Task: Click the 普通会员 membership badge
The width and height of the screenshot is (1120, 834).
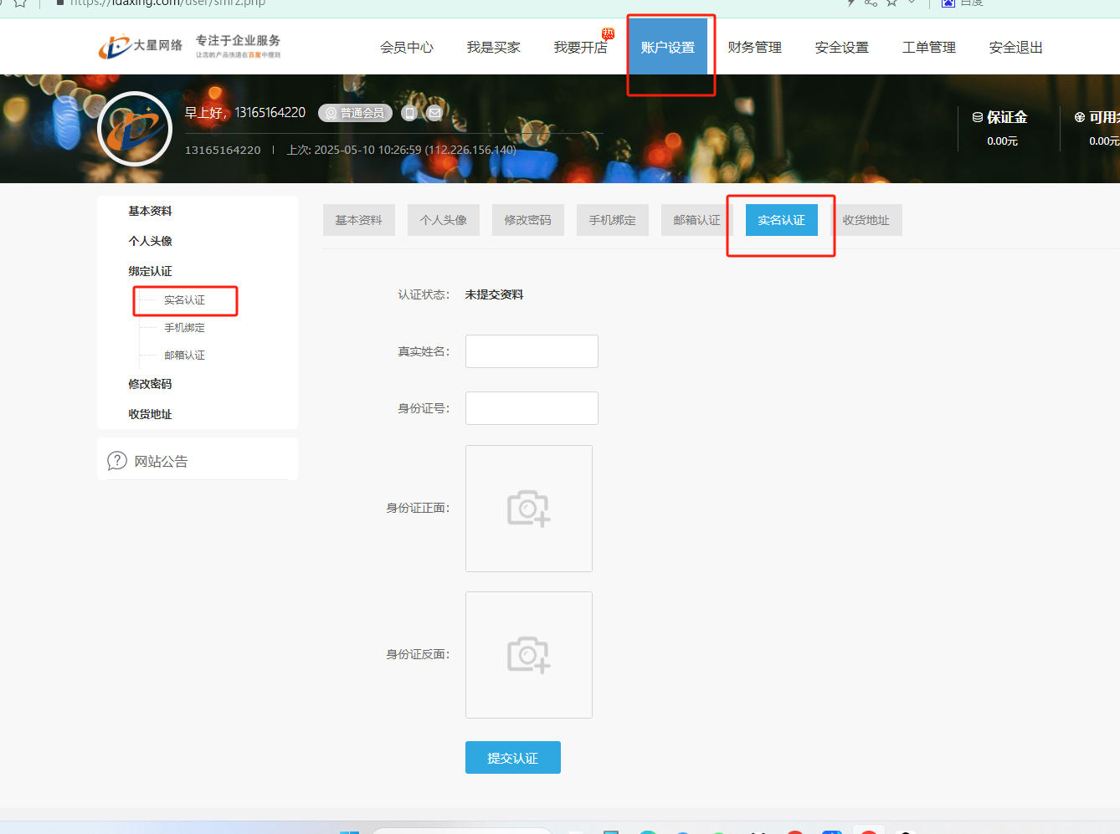Action: [355, 113]
